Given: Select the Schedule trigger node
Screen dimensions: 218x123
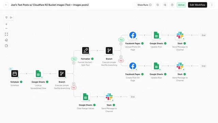Looking at the screenshot, I should (x=15, y=74).
